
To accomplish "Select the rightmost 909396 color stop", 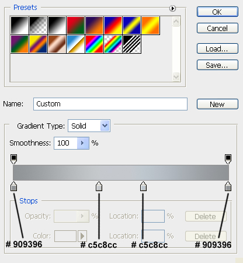I will (x=228, y=186).
